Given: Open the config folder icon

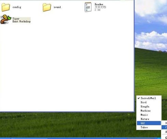Looking at the screenshot, I should coord(5,7).
